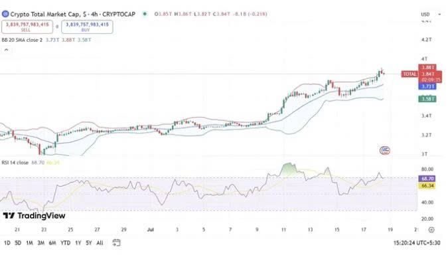Click the green 3.58T lower band label
This screenshot has height=261, width=448.
pyautogui.click(x=427, y=99)
